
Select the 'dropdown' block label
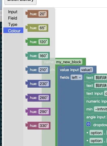[100, 125]
